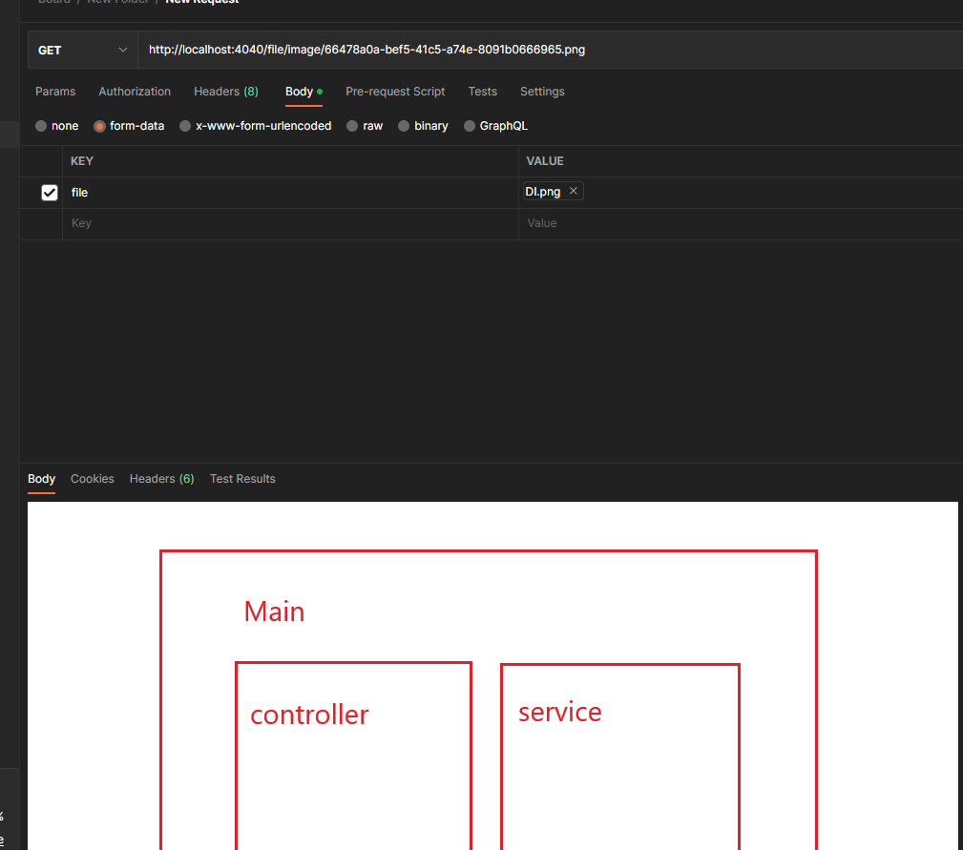Select the request Body tab

(304, 92)
